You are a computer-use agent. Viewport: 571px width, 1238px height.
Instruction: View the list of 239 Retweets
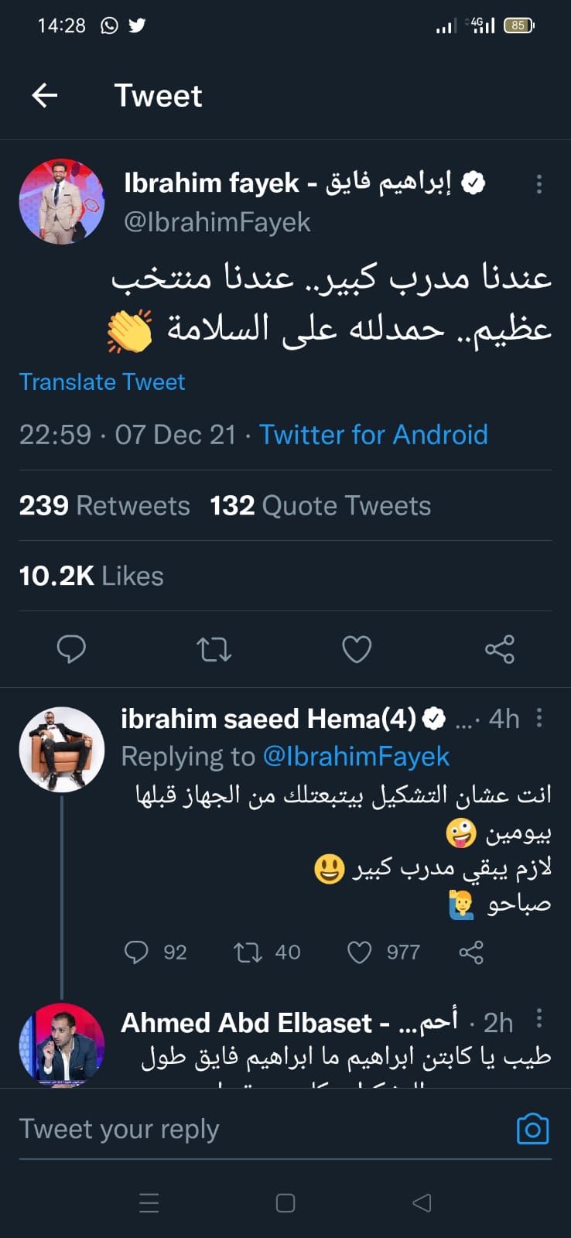104,505
